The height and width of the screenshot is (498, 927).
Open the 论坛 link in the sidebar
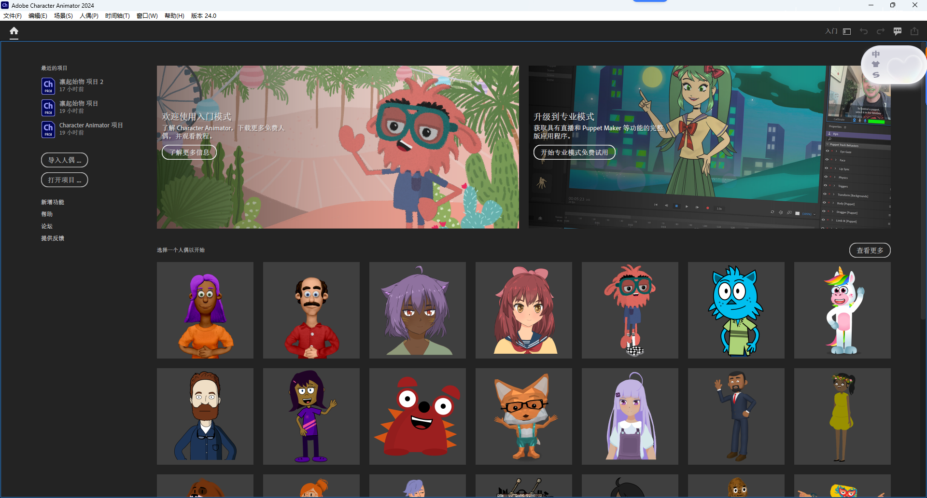pyautogui.click(x=47, y=226)
